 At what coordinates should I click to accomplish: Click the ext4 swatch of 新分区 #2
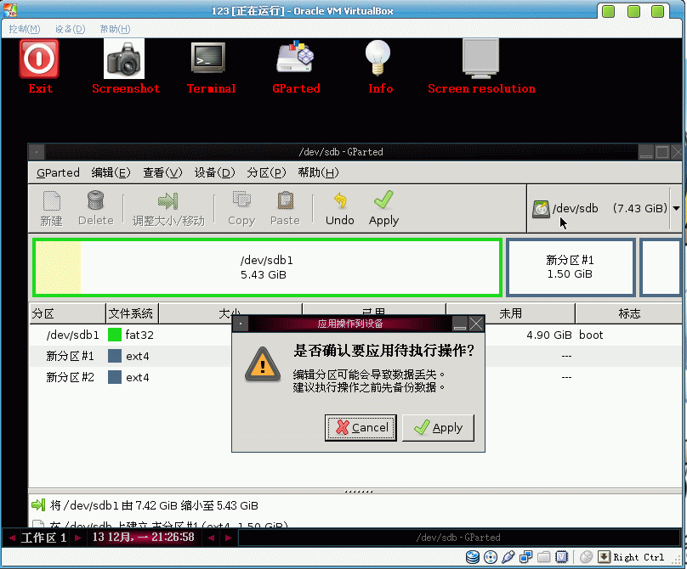[x=115, y=377]
